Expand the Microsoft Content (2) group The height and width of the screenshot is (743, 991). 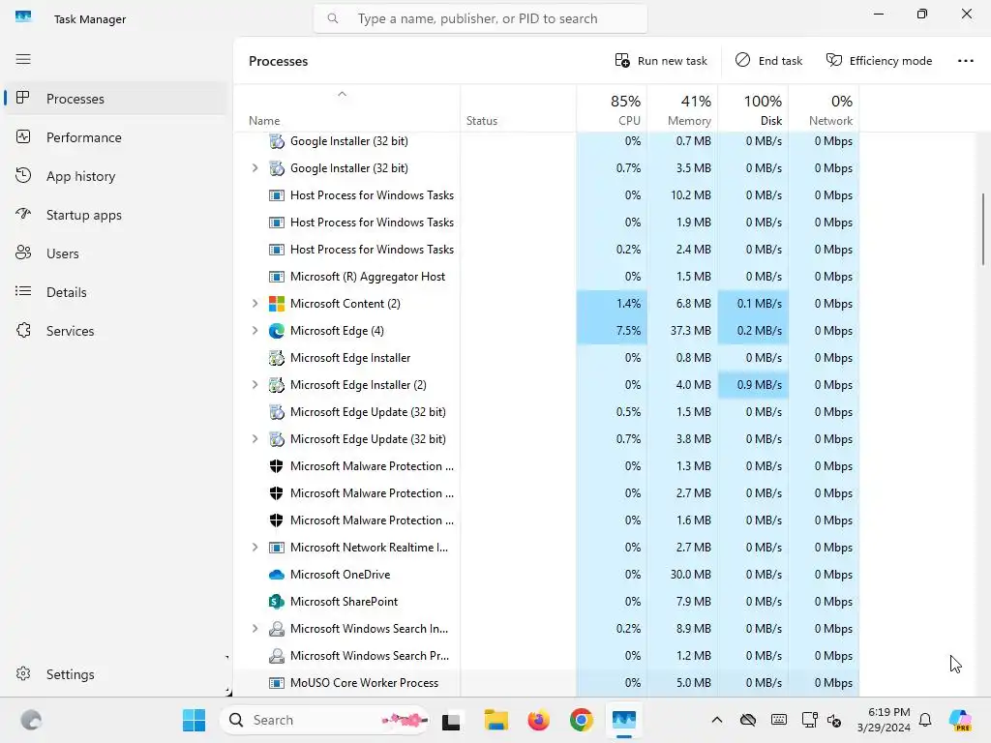[x=255, y=303]
